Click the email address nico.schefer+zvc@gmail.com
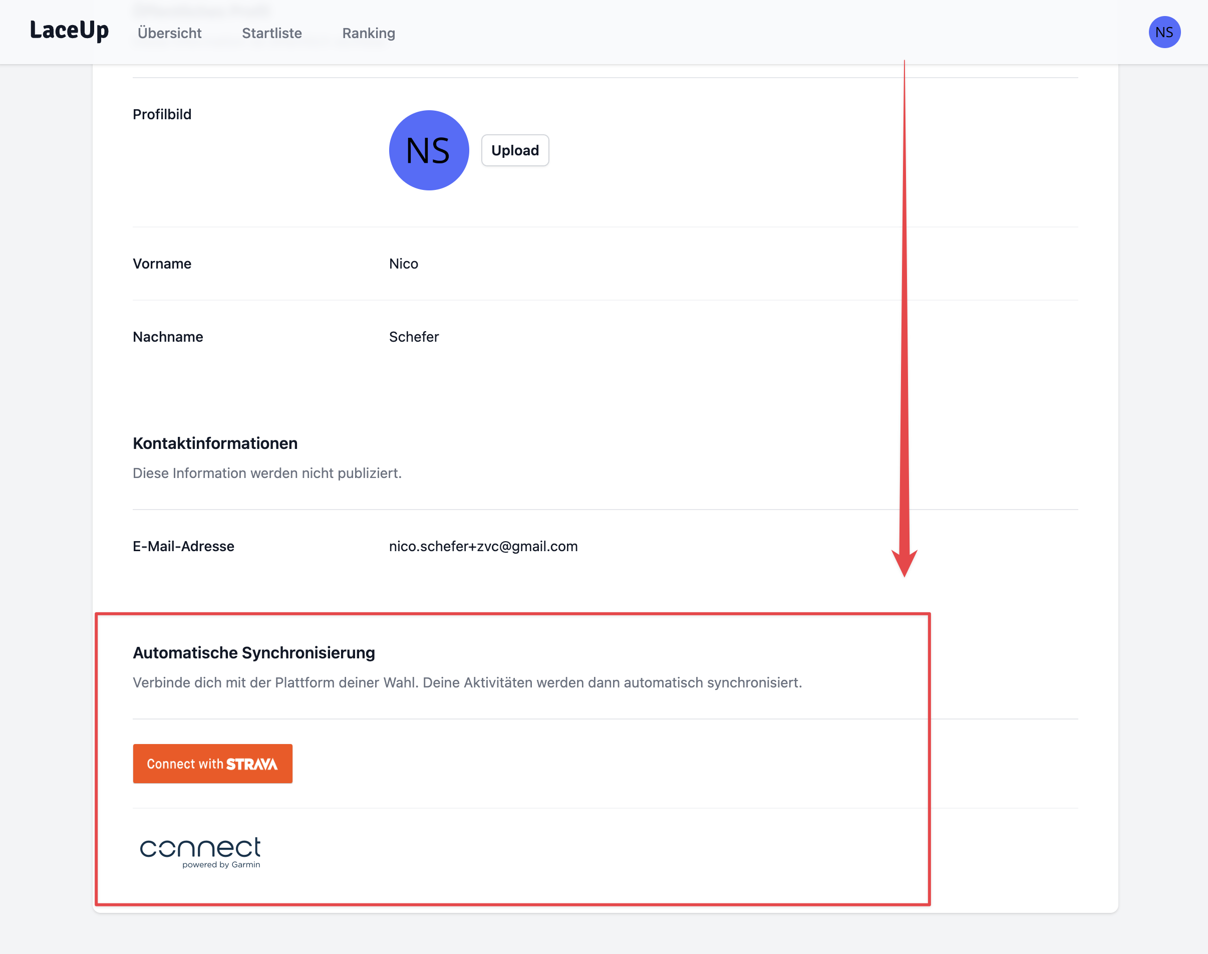The width and height of the screenshot is (1208, 954). point(483,546)
